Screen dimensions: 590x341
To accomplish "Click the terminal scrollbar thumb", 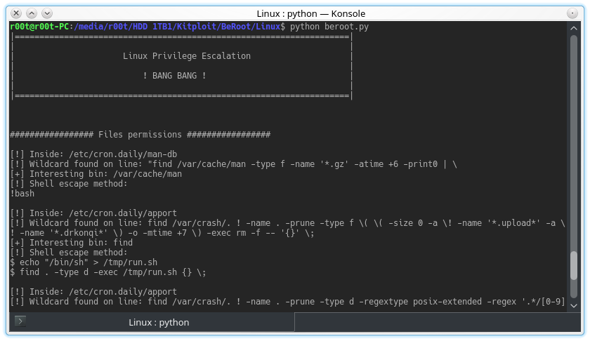I will 573,265.
